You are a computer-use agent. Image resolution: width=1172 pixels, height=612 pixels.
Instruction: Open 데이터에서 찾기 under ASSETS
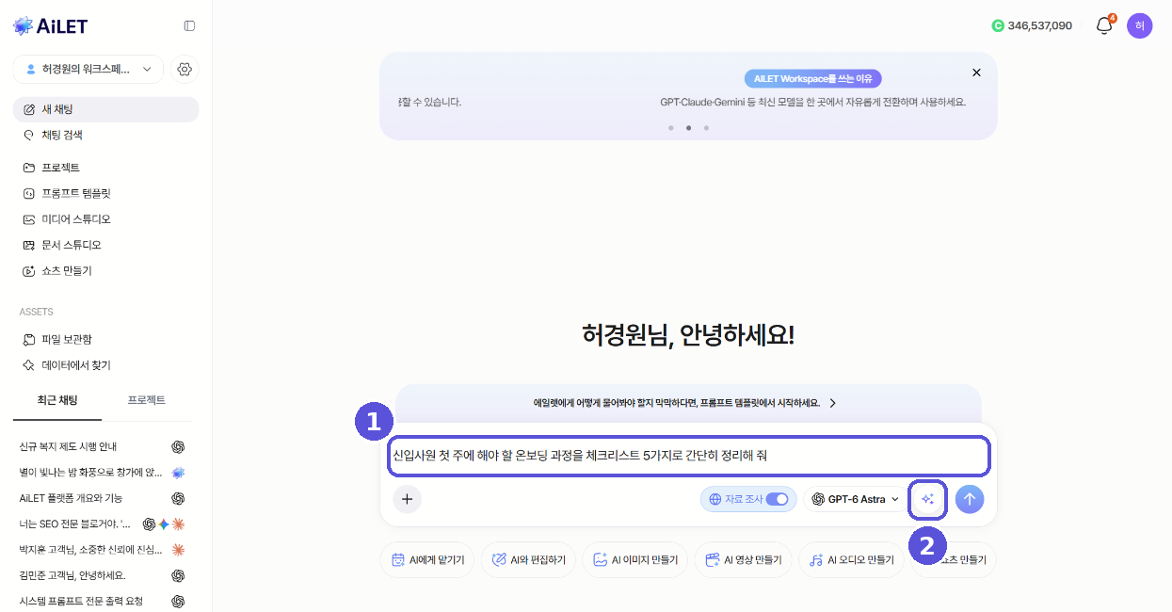tap(105, 364)
